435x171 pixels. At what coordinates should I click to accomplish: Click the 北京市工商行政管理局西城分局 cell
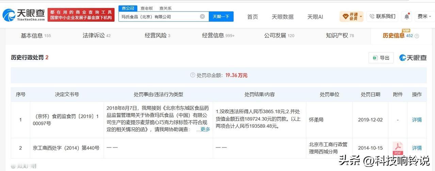pyautogui.click(x=328, y=148)
